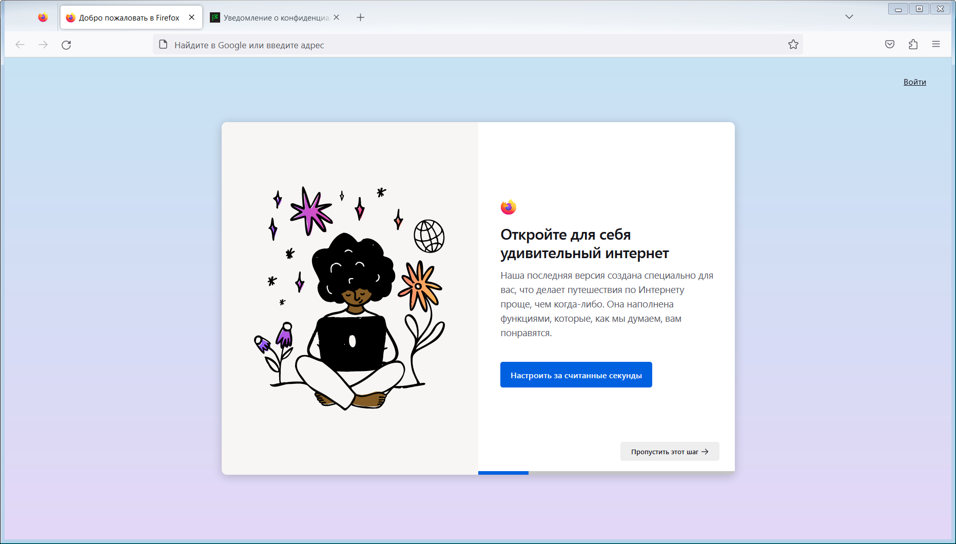Image resolution: width=956 pixels, height=544 pixels.
Task: Open the Firefox application hamburger menu
Action: pos(936,45)
